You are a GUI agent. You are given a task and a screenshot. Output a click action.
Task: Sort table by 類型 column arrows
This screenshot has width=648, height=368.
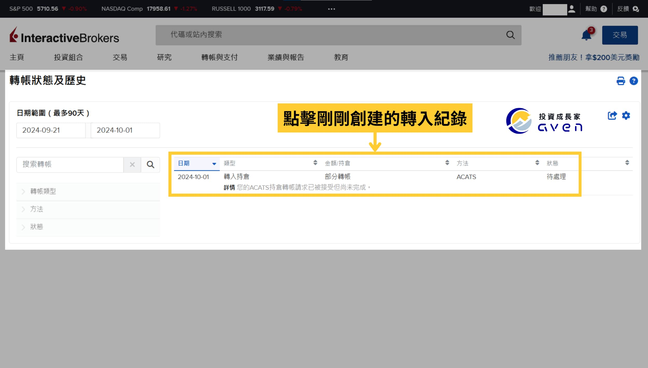315,163
